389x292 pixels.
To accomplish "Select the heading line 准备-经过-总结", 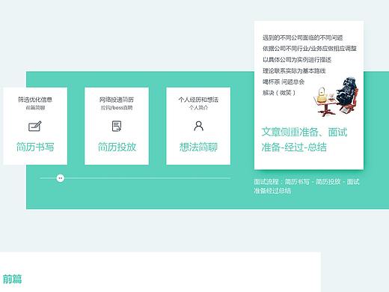I will [x=294, y=147].
